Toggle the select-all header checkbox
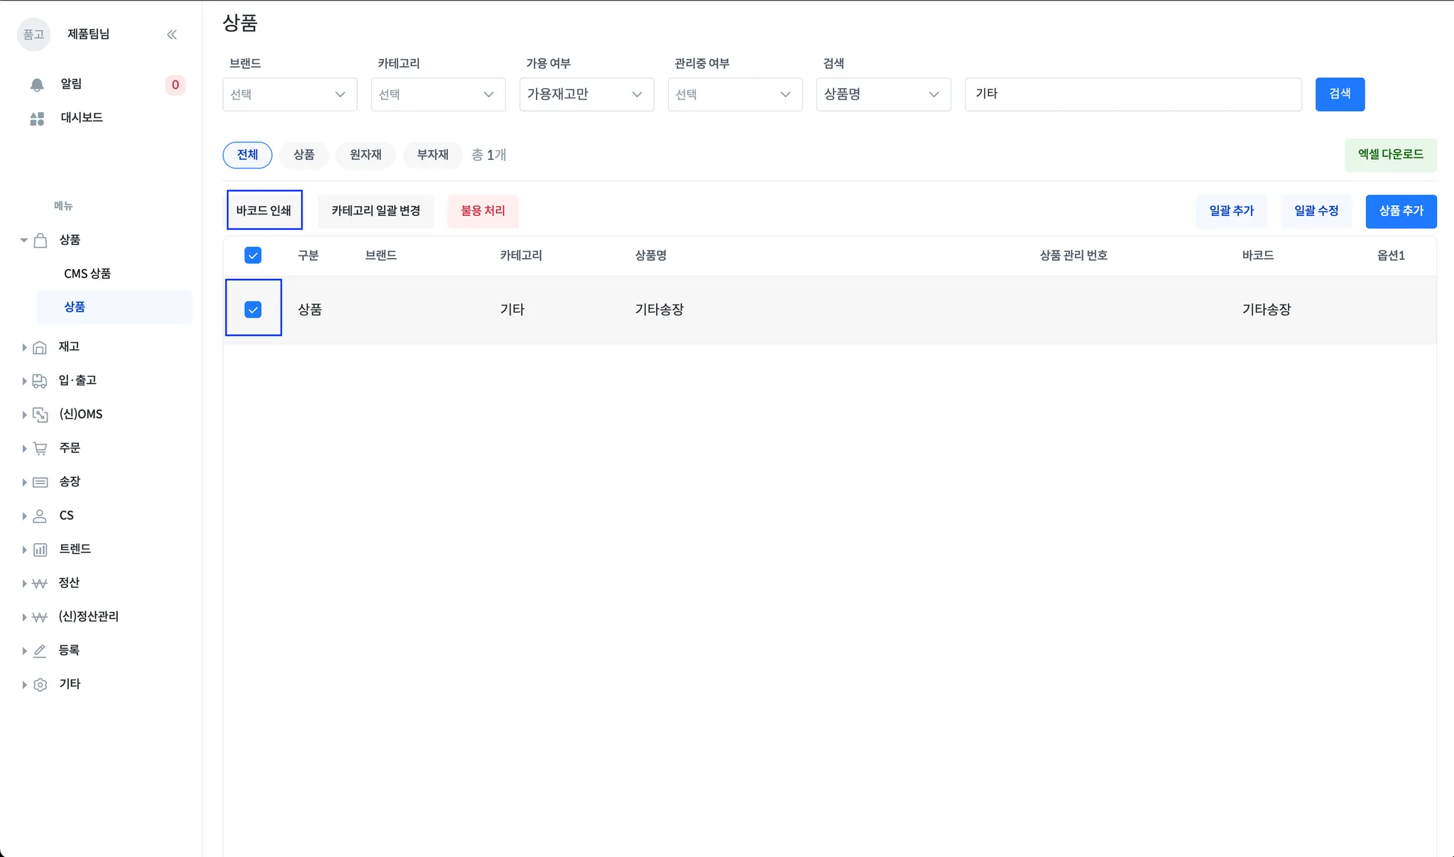 coord(253,256)
